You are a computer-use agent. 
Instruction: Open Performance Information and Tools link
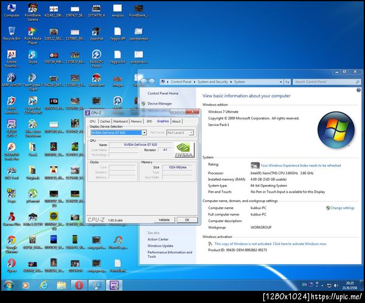click(170, 254)
